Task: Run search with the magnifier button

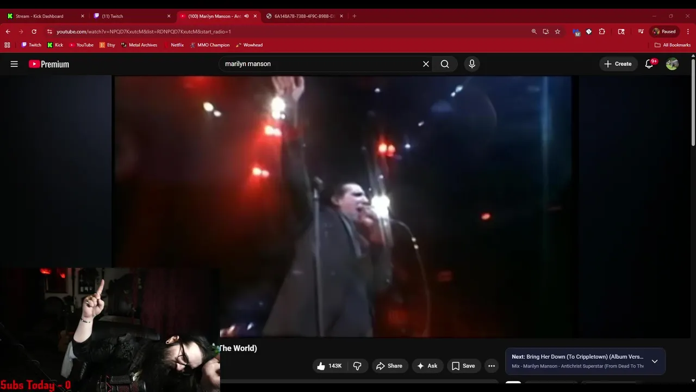Action: click(x=445, y=64)
